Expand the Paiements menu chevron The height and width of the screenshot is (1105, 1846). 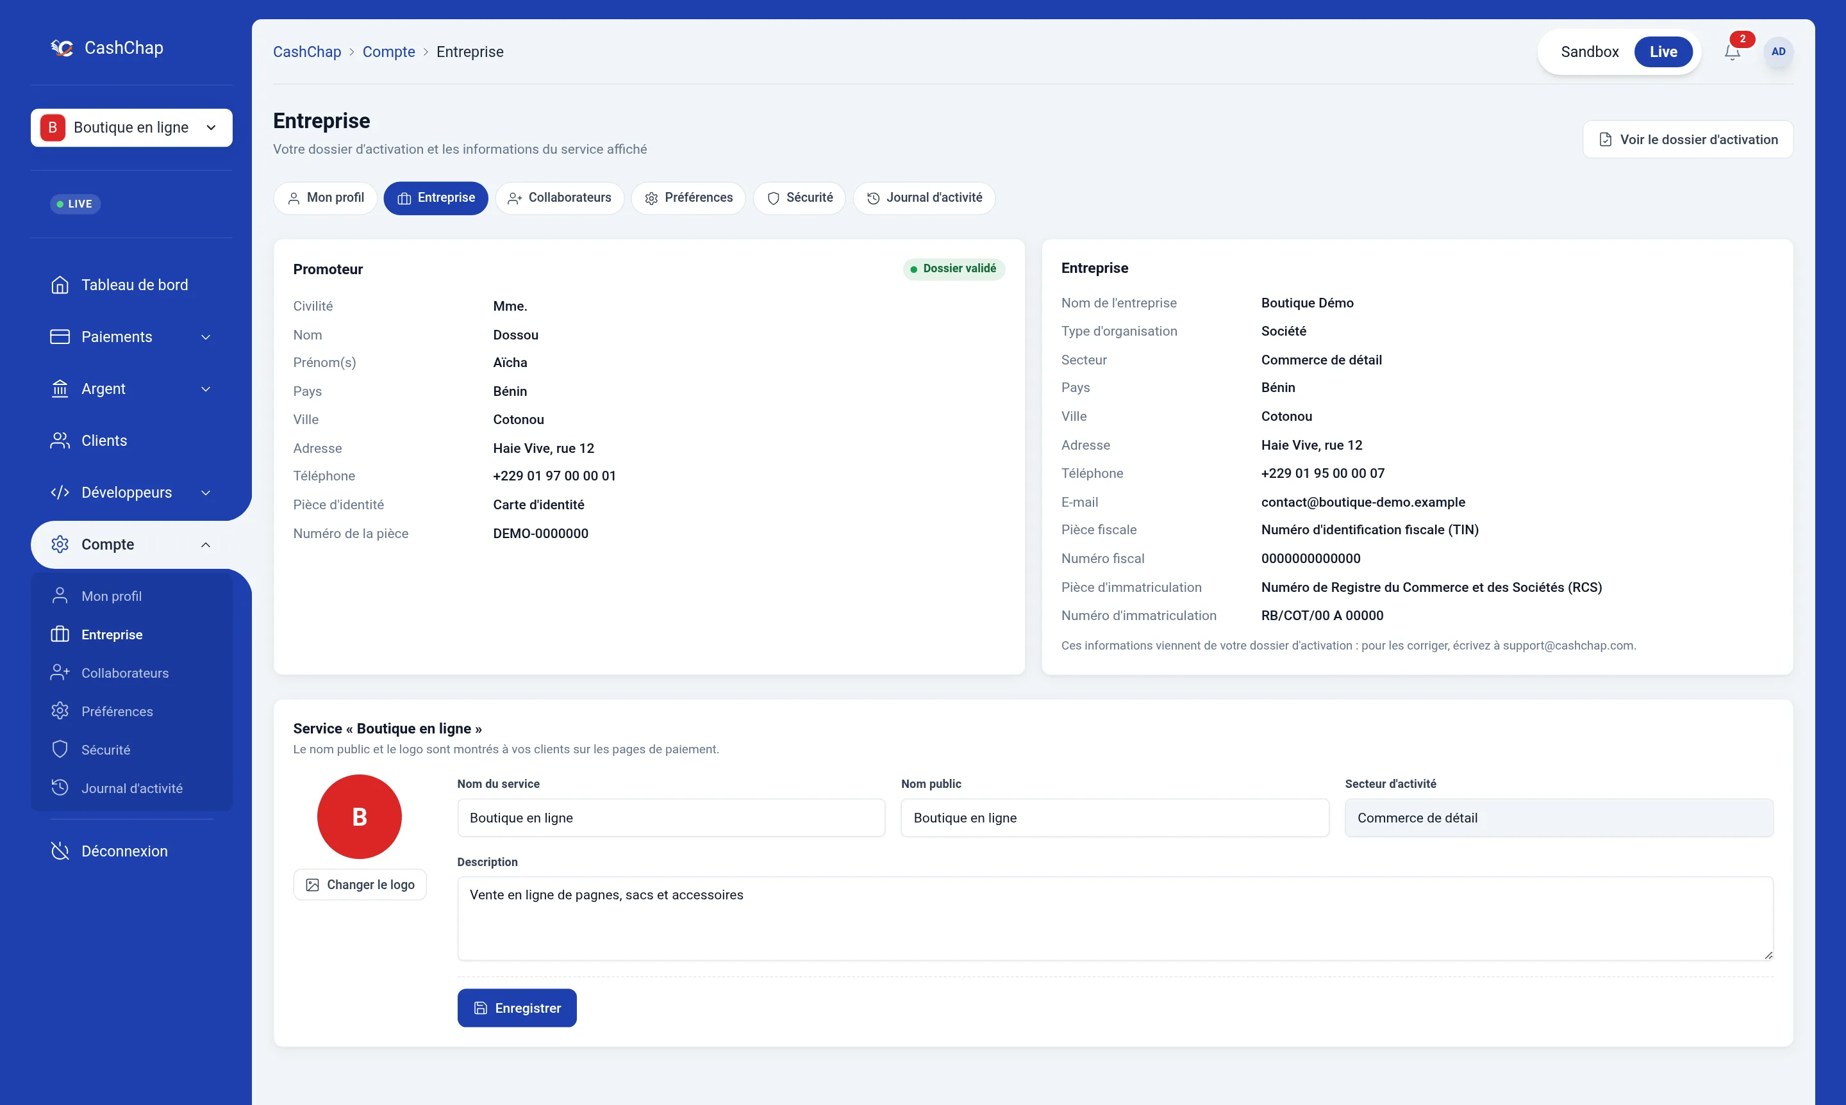206,338
